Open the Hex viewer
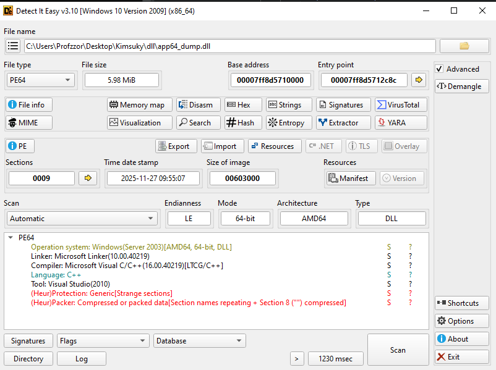The image size is (496, 370). 242,104
